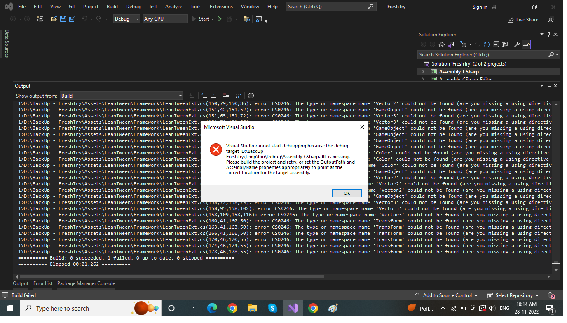
Task: Click the Find in Files icon
Action: pos(246,19)
